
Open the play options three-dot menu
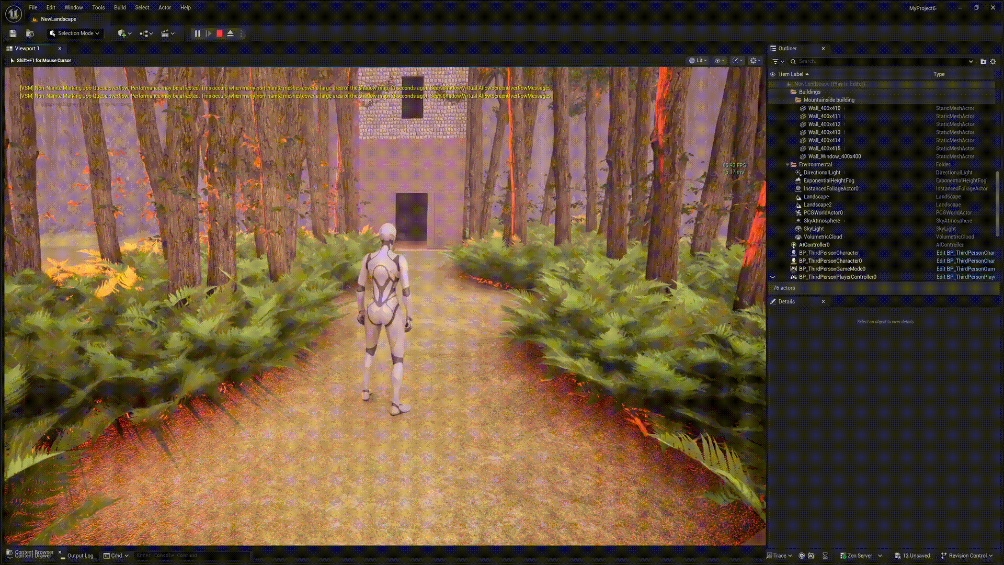coord(241,33)
